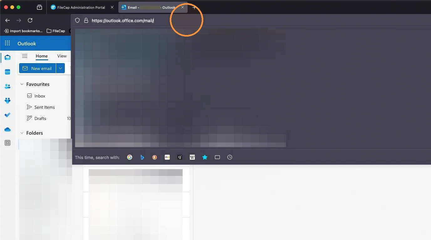Search with Qwant engine icon

(x=180, y=157)
